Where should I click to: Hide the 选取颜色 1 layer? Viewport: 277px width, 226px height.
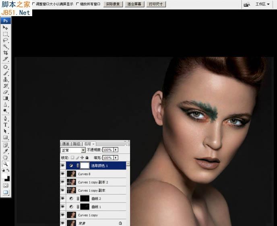(63, 165)
